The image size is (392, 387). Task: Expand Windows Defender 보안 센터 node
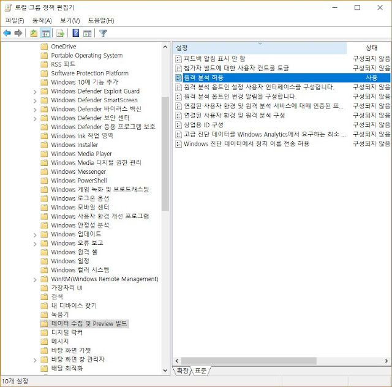[x=35, y=119]
